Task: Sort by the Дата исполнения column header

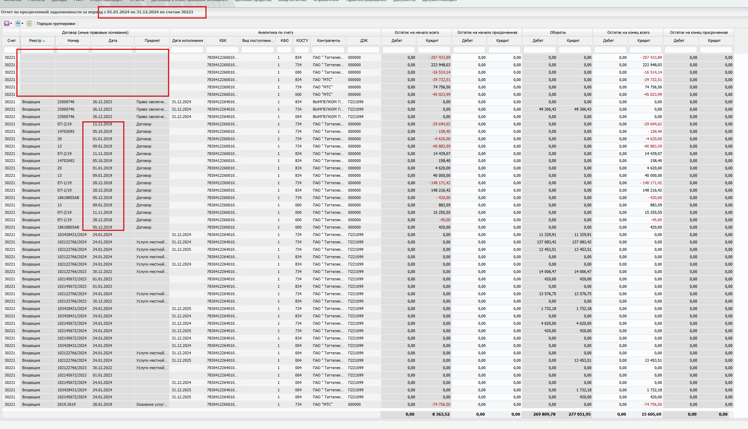Action: click(188, 41)
